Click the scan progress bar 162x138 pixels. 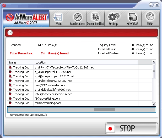click(82, 110)
